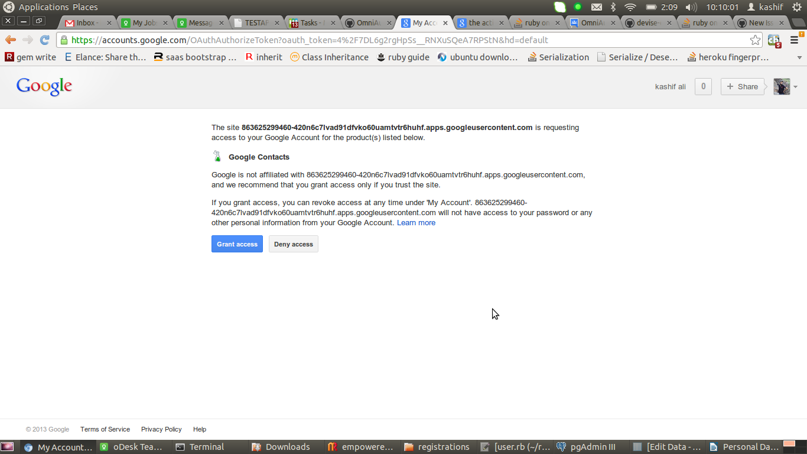Expand the bookmarks bar overflow arrow

click(x=800, y=58)
